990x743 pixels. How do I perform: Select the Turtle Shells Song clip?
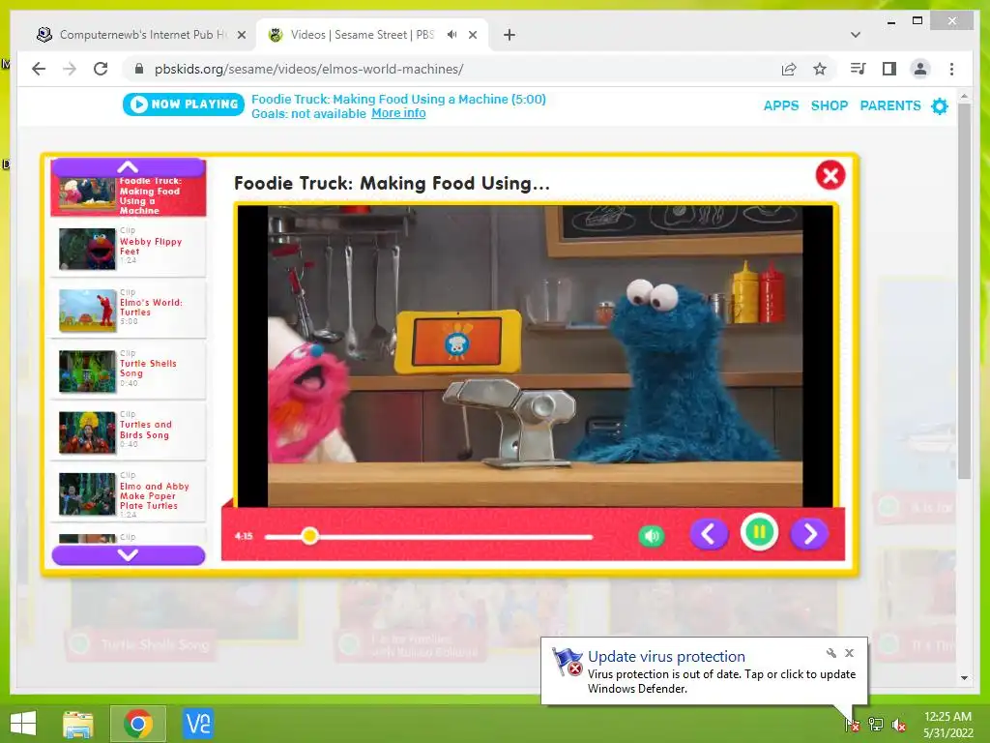pyautogui.click(x=129, y=371)
